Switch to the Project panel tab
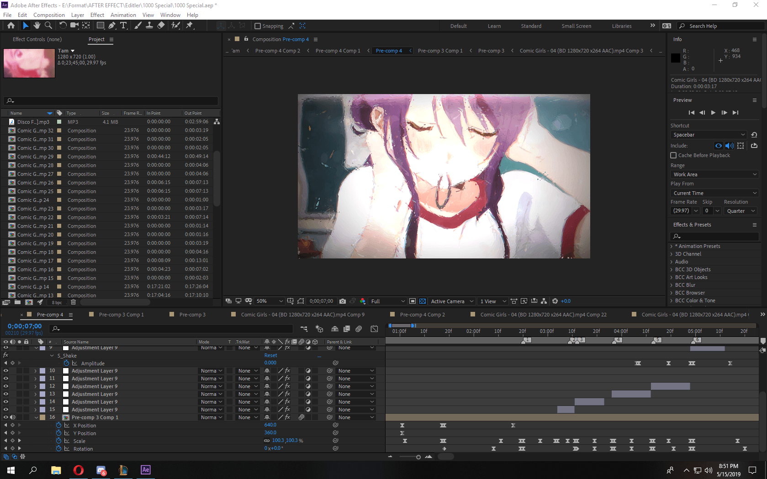The width and height of the screenshot is (767, 479). point(96,39)
